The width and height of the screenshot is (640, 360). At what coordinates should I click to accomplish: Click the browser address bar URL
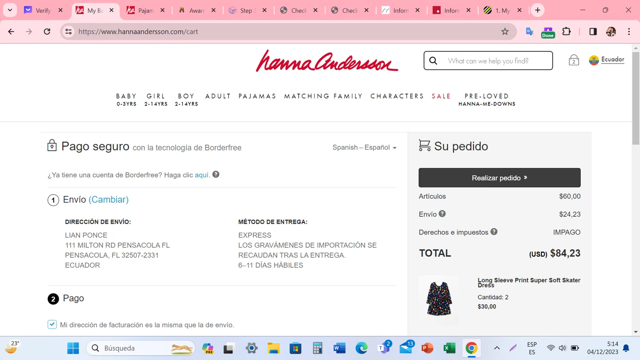click(x=138, y=32)
